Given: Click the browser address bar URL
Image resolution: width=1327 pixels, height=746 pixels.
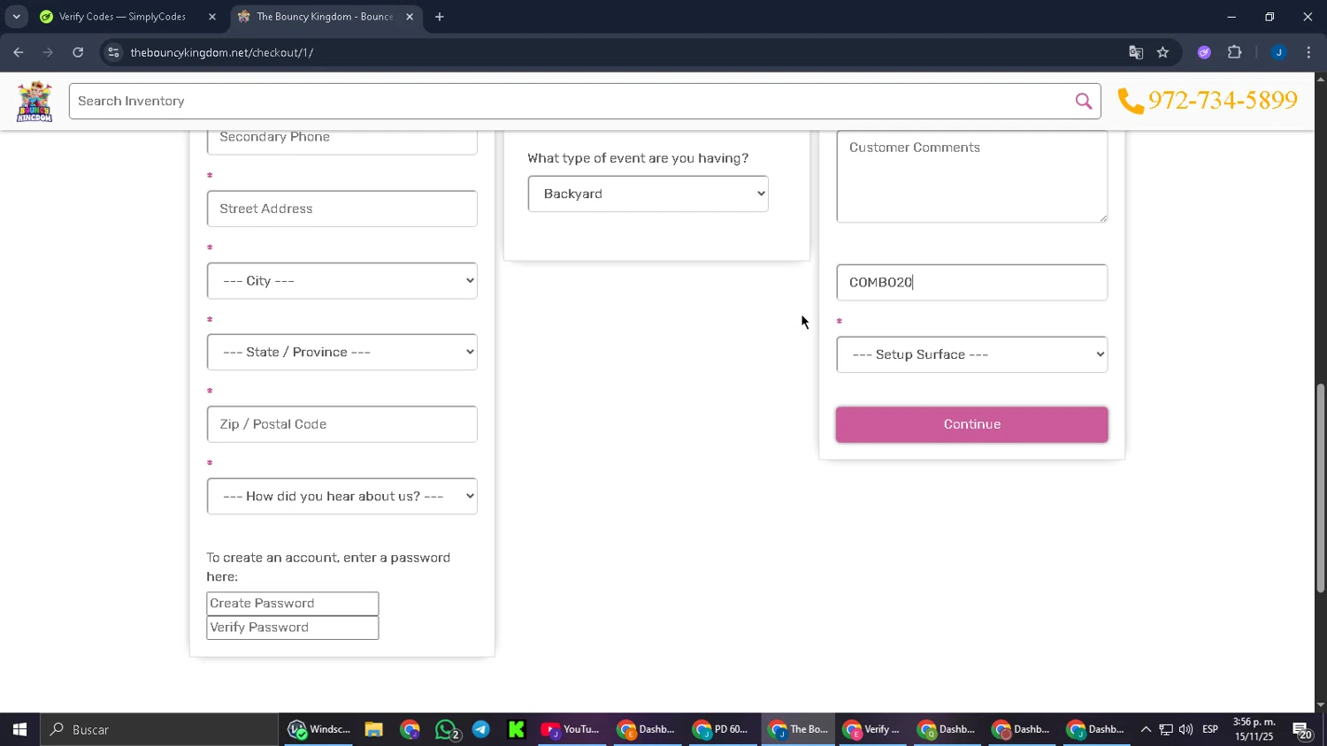Looking at the screenshot, I should [222, 52].
